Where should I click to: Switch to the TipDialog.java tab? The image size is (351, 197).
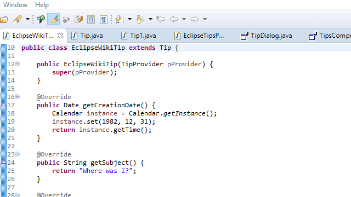[x=267, y=36]
